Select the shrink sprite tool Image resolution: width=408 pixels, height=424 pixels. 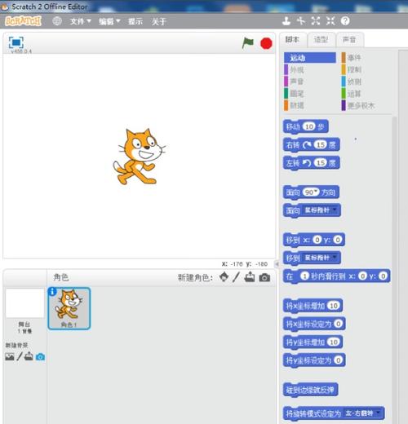330,21
